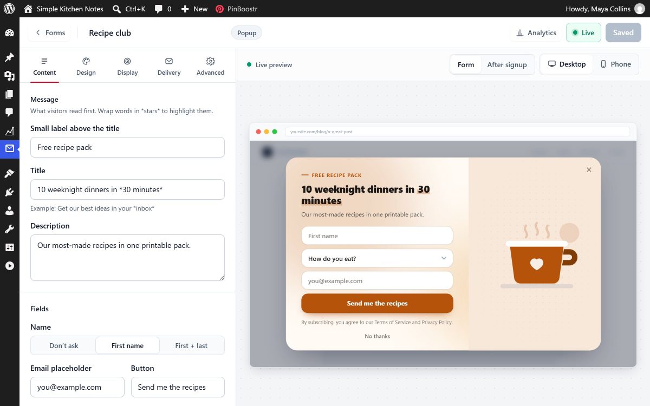
Task: Open the WordPress logo menu
Action: click(10, 9)
